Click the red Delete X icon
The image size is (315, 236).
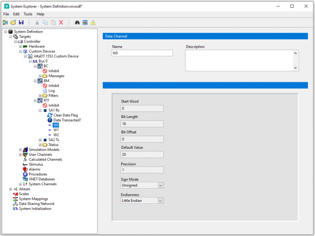(x=61, y=22)
